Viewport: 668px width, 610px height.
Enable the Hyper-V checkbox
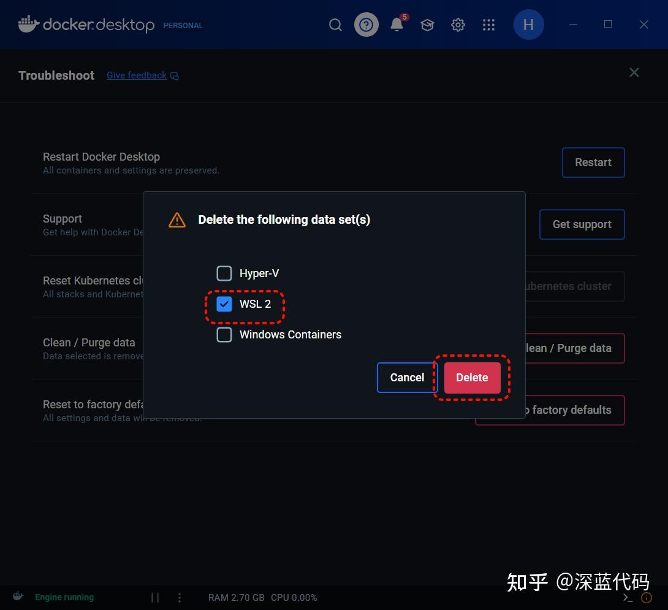click(224, 273)
